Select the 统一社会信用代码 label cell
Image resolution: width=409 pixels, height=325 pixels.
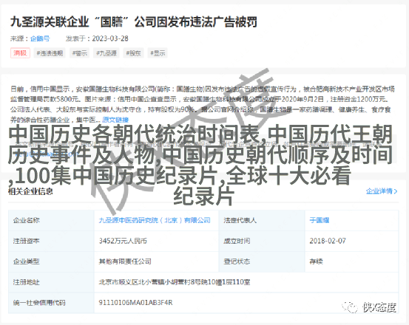click(51, 303)
